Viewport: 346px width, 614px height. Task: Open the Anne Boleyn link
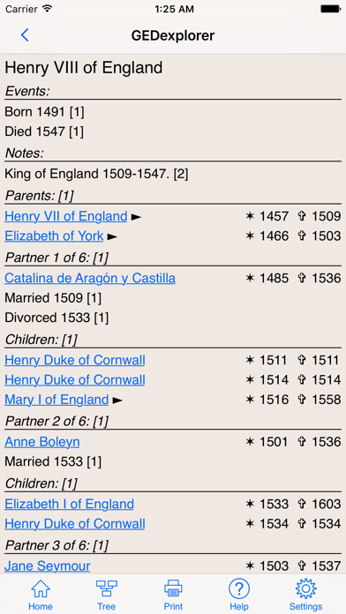(x=42, y=442)
